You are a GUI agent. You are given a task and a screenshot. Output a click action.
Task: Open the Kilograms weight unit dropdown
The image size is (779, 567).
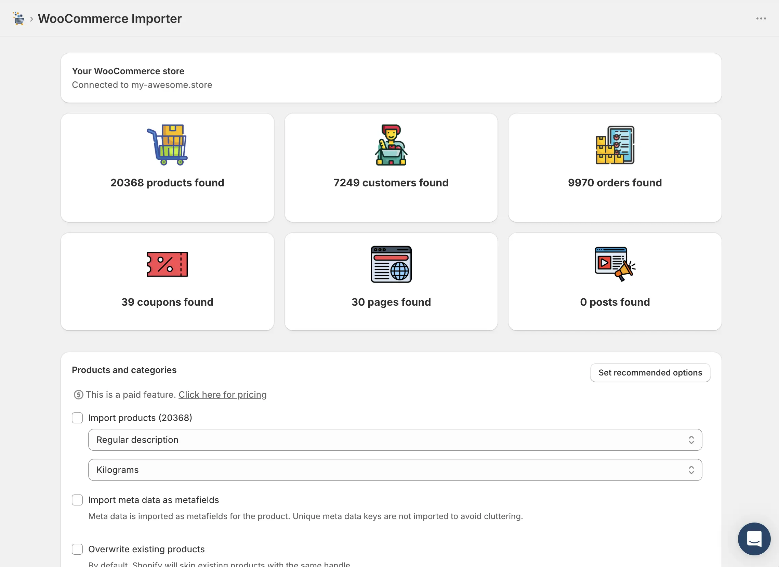[395, 470]
